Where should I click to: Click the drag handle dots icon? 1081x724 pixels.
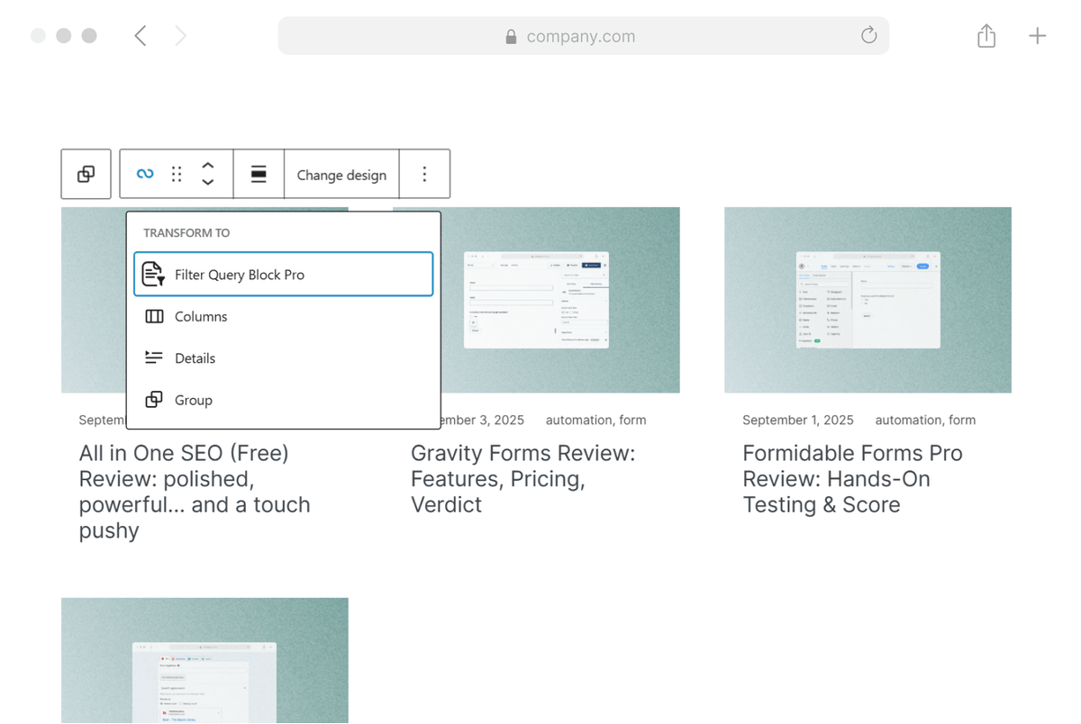(x=177, y=174)
